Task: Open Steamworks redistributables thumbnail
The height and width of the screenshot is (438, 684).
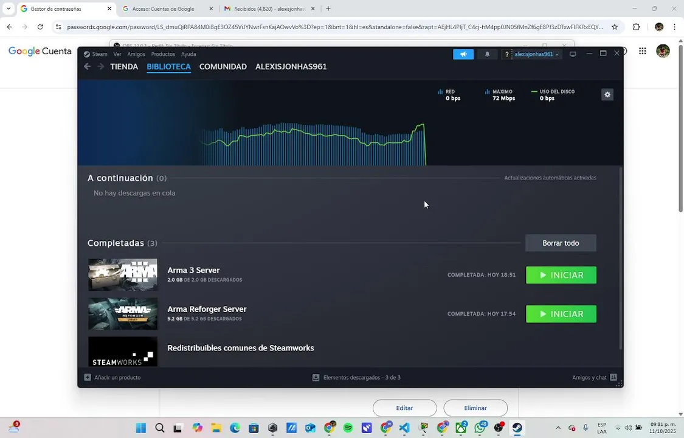Action: click(123, 352)
